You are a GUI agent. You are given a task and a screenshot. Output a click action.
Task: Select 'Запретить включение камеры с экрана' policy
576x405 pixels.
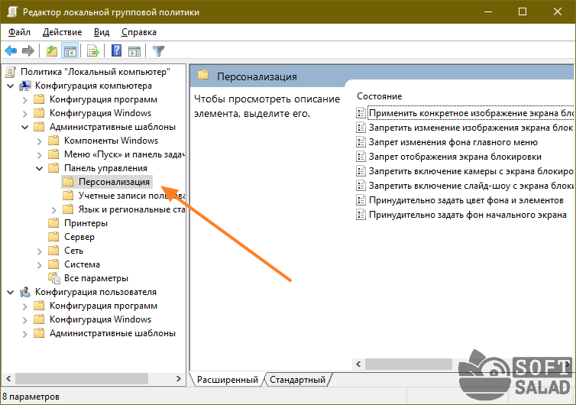[x=471, y=171]
